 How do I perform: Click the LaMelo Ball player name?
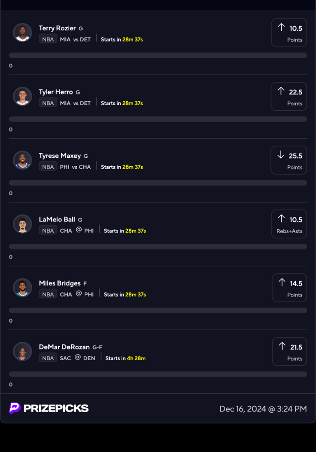57,219
